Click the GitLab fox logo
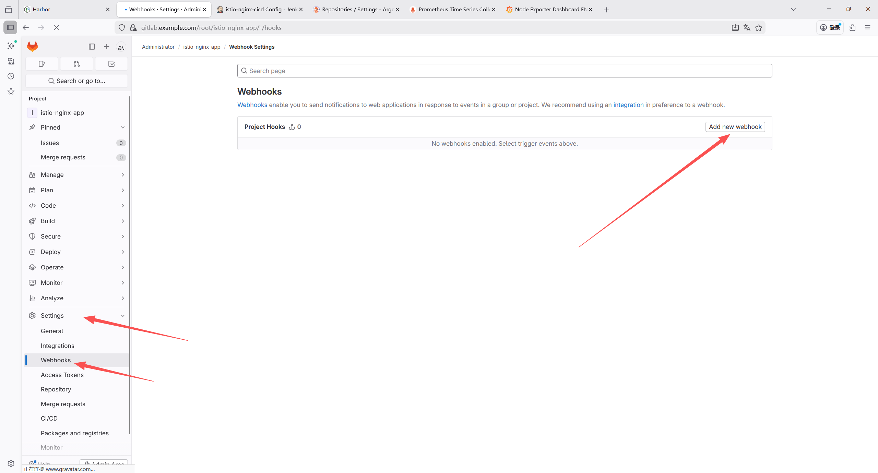This screenshot has height=473, width=878. coord(33,46)
